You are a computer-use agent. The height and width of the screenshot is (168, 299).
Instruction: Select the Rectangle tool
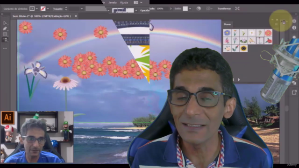[5, 34]
